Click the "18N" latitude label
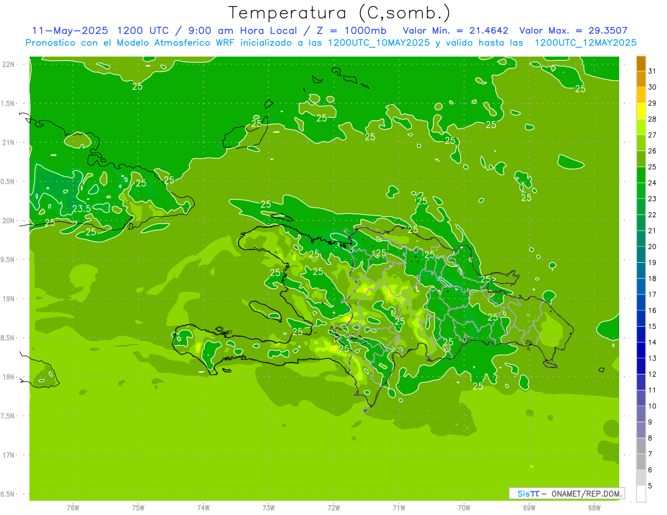Image resolution: width=667 pixels, height=515 pixels. (9, 377)
